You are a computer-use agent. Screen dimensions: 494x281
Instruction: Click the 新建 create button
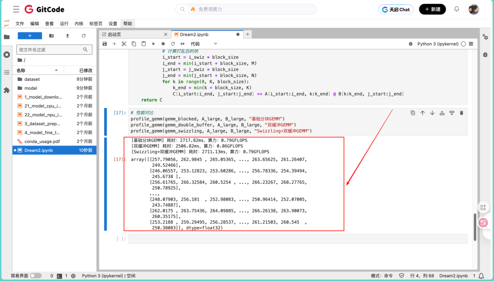pyautogui.click(x=432, y=9)
